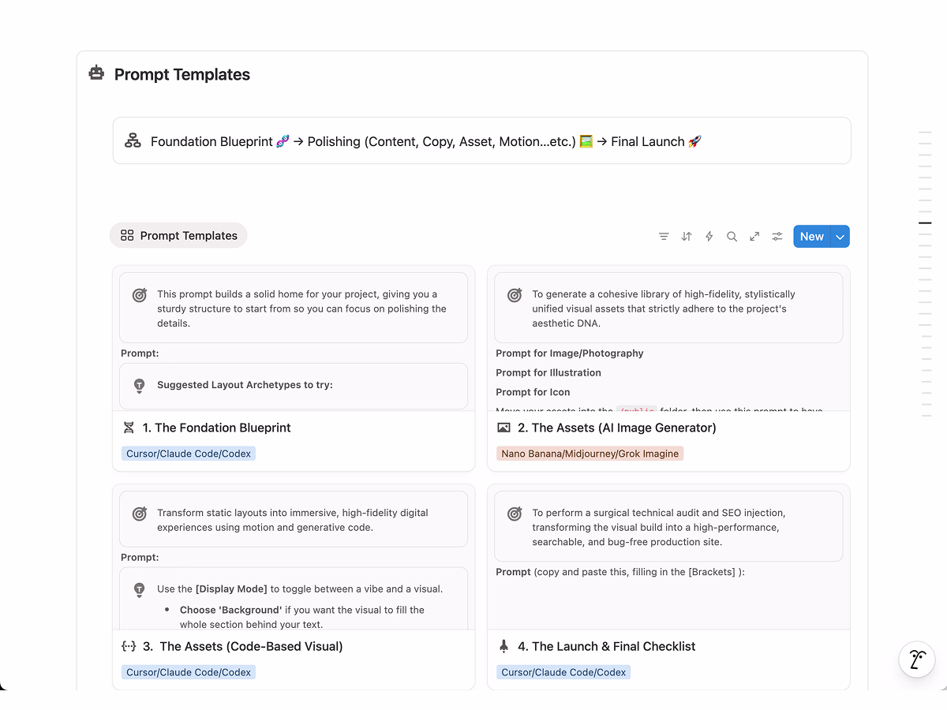Open view settings sliders icon
This screenshot has width=947, height=710.
pyautogui.click(x=777, y=237)
